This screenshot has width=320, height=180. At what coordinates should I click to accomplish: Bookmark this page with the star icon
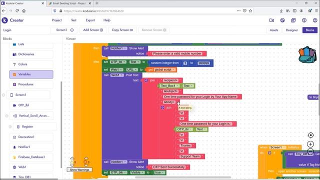coord(250,11)
